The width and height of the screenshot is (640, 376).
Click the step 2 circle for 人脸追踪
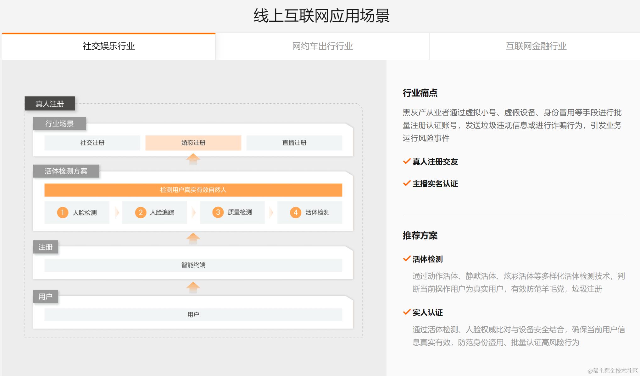(141, 212)
